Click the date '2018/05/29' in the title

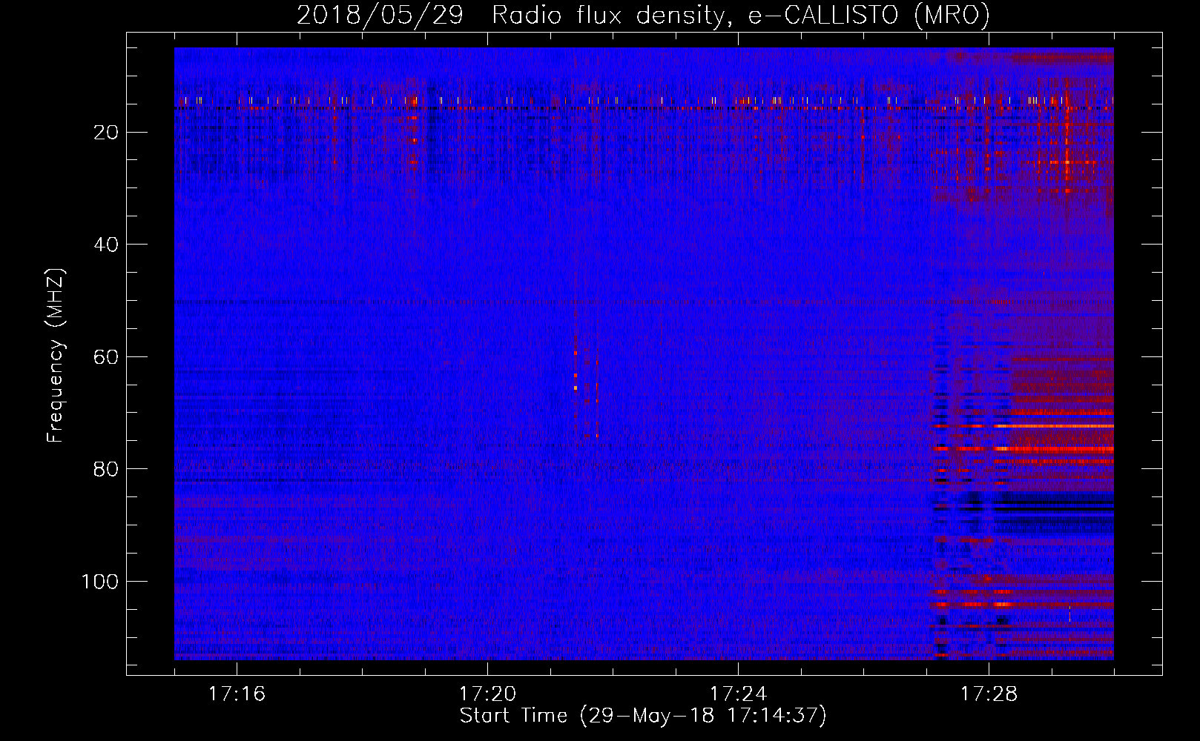pyautogui.click(x=380, y=15)
